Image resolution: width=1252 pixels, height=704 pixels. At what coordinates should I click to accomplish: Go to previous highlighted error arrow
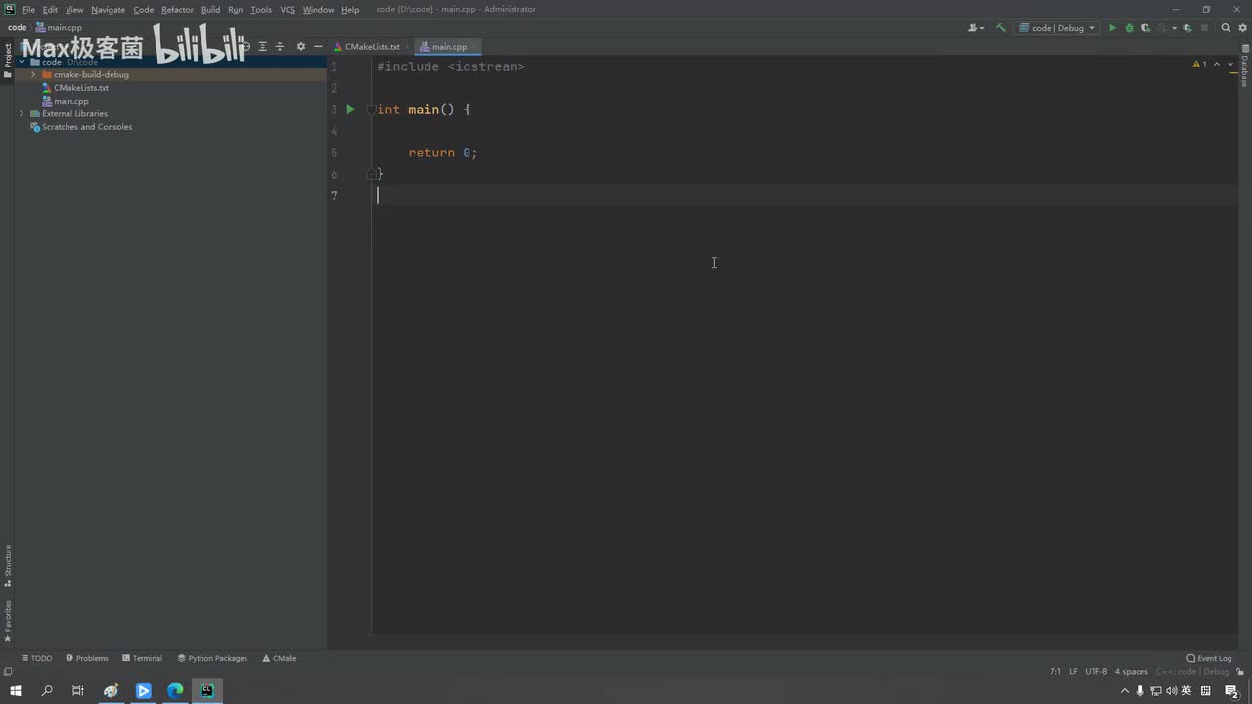(1217, 65)
